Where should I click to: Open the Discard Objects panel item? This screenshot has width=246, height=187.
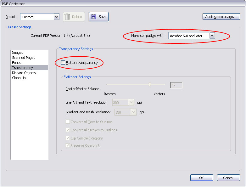coord(29,73)
